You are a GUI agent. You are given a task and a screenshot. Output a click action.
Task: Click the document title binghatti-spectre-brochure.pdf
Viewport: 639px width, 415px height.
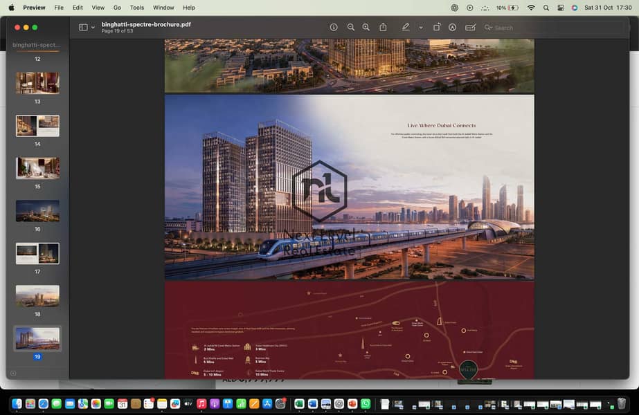146,24
